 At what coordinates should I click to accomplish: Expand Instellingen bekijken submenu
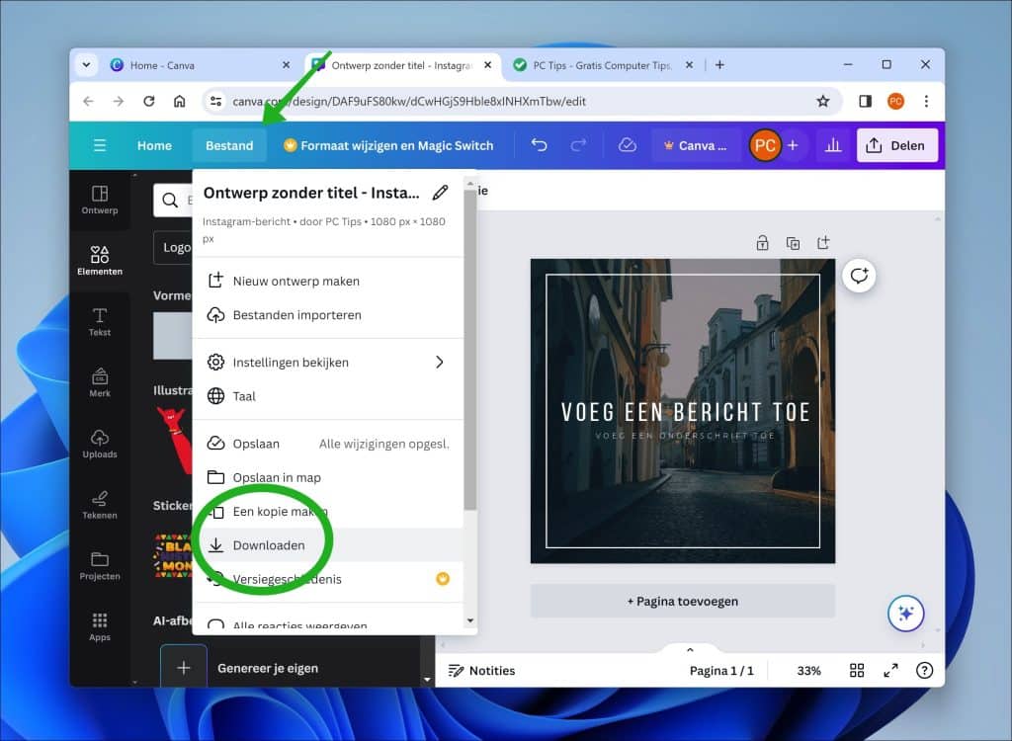pos(328,363)
